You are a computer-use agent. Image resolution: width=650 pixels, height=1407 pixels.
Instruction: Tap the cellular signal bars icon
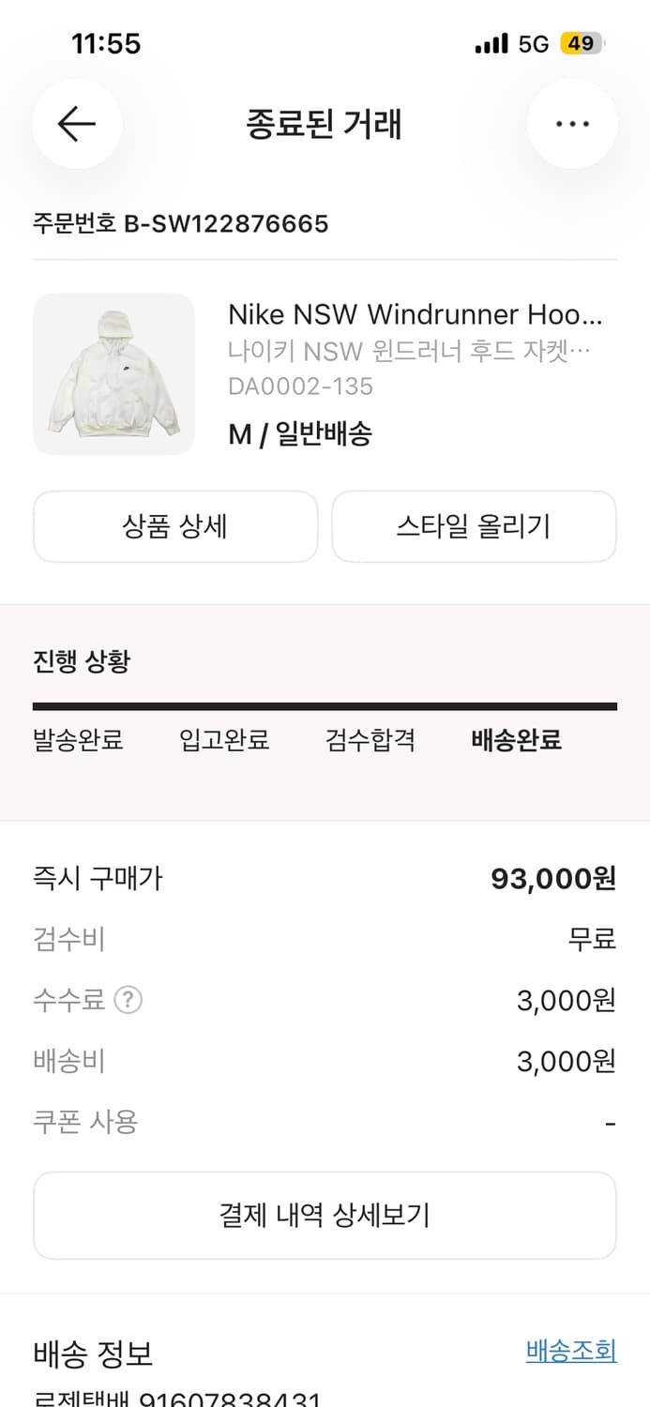[491, 43]
